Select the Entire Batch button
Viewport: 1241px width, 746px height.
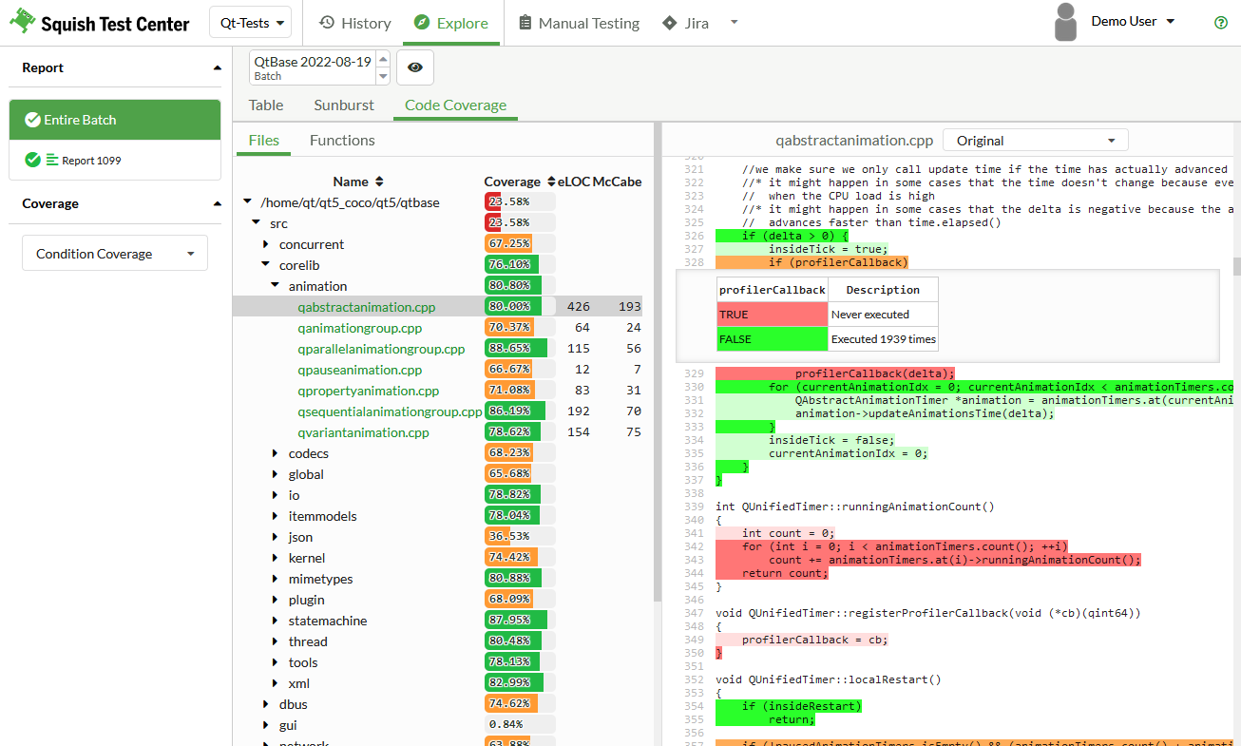(114, 120)
